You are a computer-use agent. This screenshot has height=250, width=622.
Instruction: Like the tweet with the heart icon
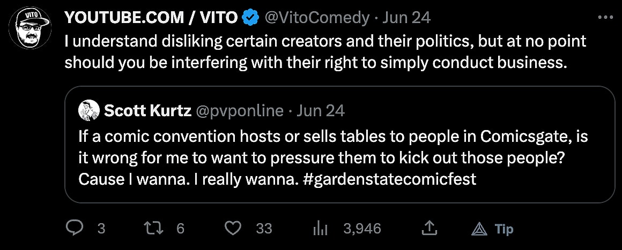tap(232, 229)
